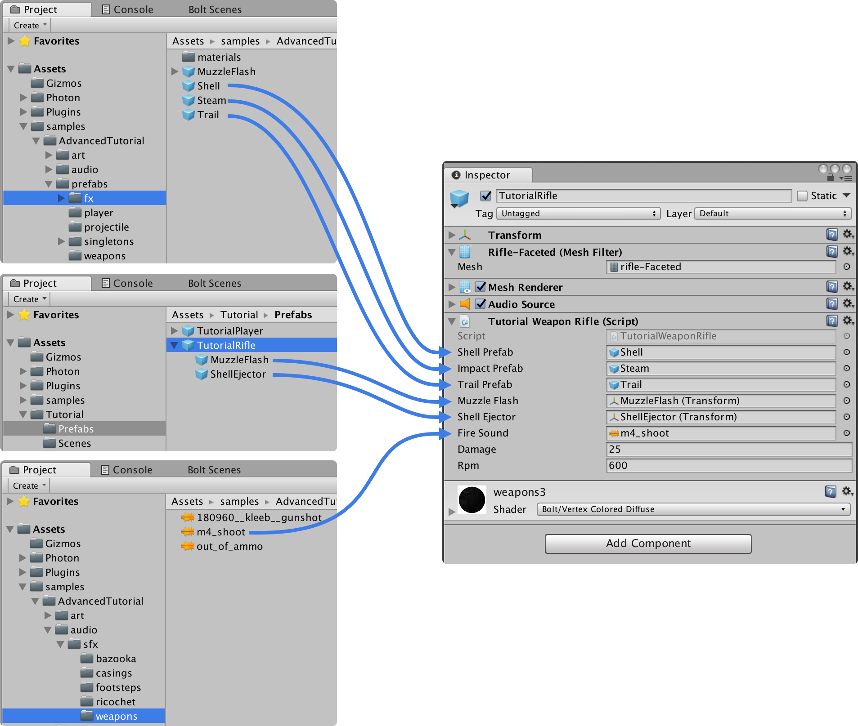
Task: Open the Static options dropdown arrow
Action: tap(846, 196)
